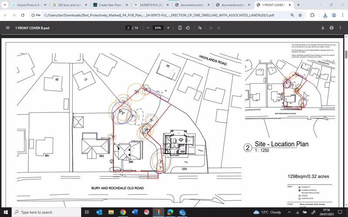The width and height of the screenshot is (348, 217).
Task: Tick the Feasibility status checkbox
Action: click(x=300, y=187)
